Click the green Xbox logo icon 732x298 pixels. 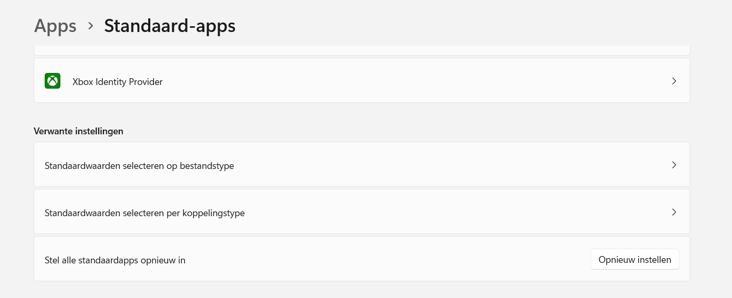point(53,81)
